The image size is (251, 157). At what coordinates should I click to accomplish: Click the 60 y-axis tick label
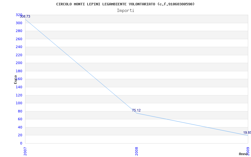pos(20,119)
